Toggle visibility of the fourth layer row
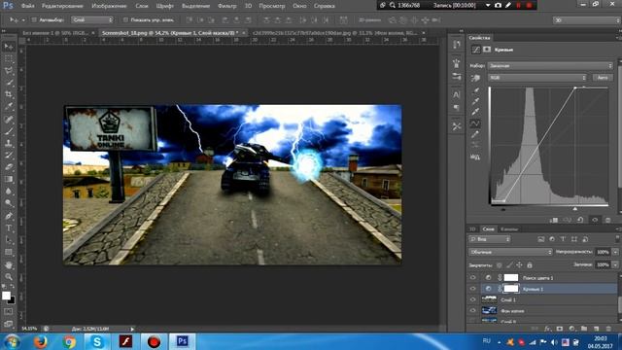Screen dimensions: 622x350 (472, 311)
